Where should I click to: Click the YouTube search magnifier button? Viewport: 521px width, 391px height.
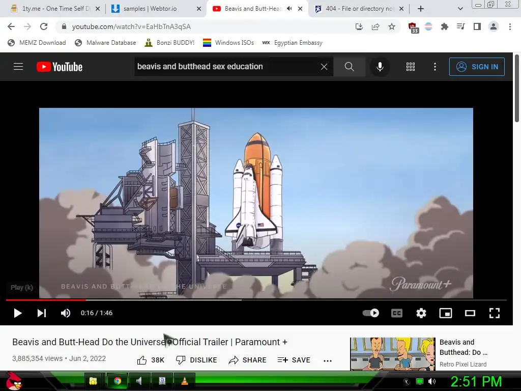click(x=349, y=67)
